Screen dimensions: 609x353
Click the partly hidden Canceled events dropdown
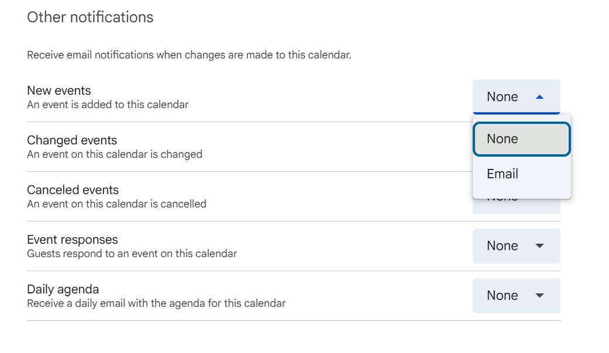coord(516,206)
